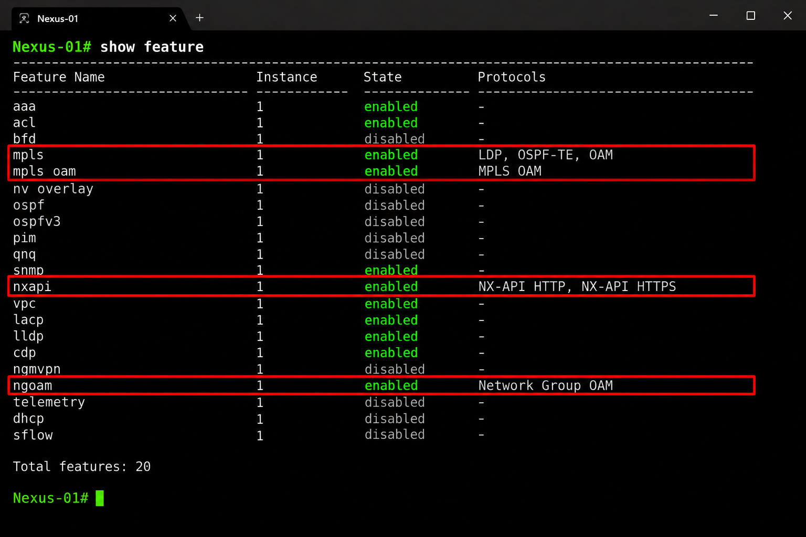
Task: Click the Nexus-01 tab profile icon
Action: [x=24, y=18]
